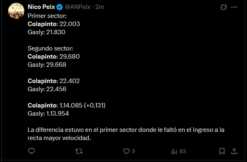Open the share upload-arrow icon

(234, 151)
